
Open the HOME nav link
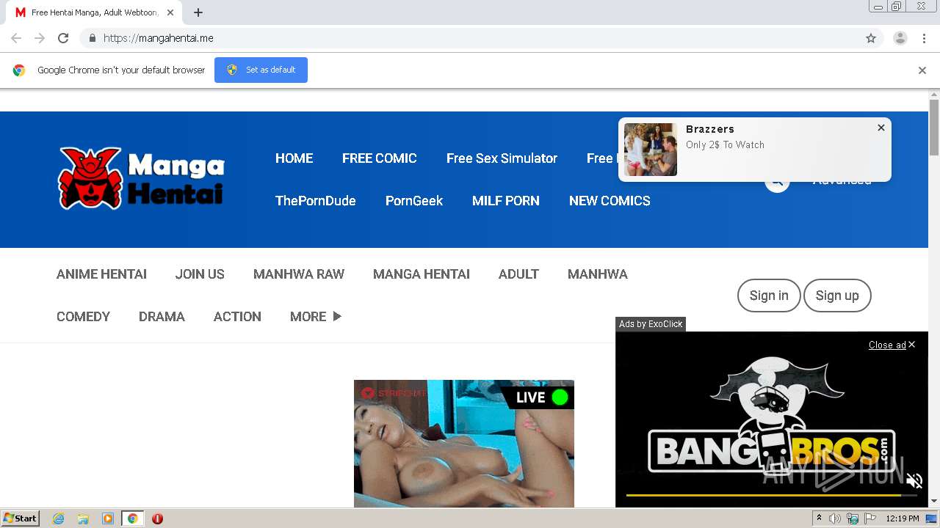point(294,158)
